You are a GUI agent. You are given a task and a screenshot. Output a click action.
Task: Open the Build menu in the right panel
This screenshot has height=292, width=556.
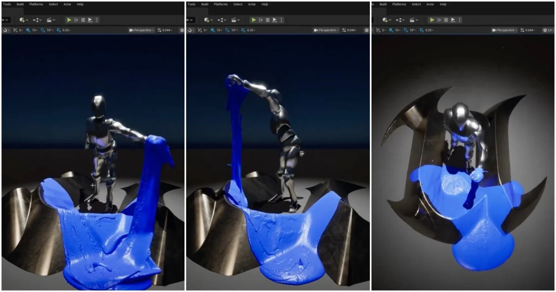383,4
